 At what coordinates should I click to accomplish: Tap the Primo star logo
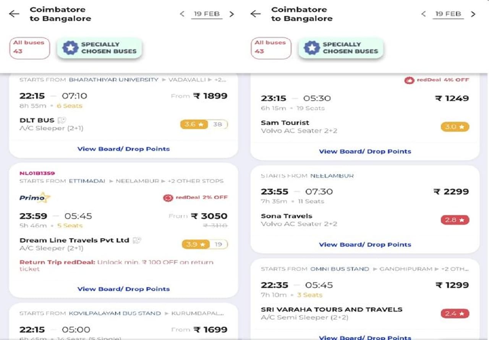[35, 197]
